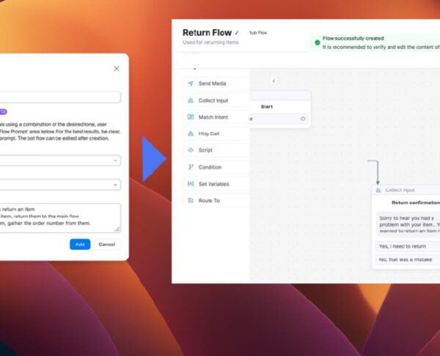The height and width of the screenshot is (356, 440).
Task: Click the Collect Input icon in sidebar
Action: tap(191, 100)
